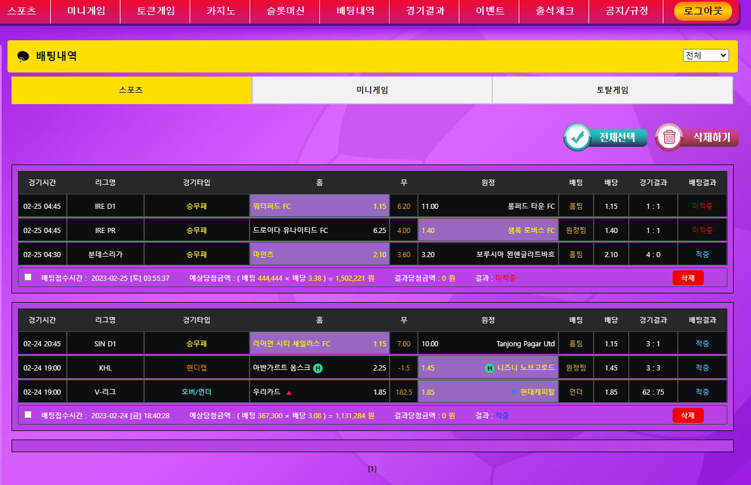Viewport: 751px width, 485px height.
Task: Switch to the 토탈게임 tab
Action: pos(612,90)
